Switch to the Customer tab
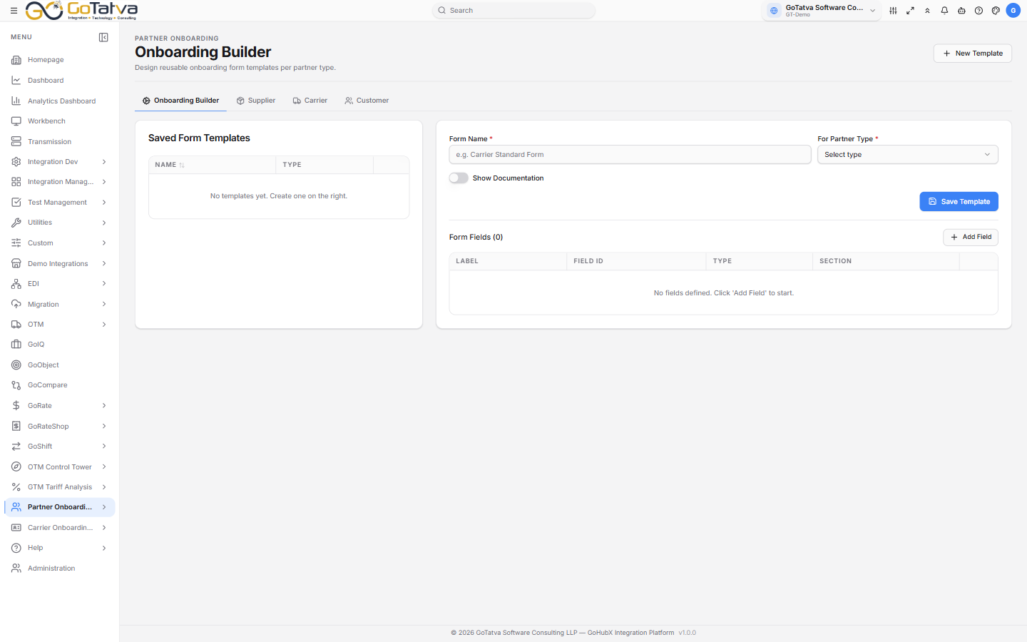This screenshot has height=642, width=1027. (367, 101)
